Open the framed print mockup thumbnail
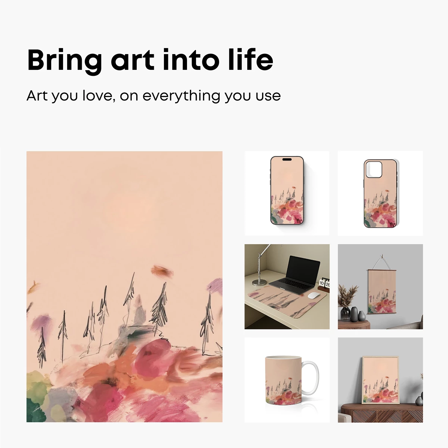Image resolution: width=448 pixels, height=448 pixels. tap(380, 380)
